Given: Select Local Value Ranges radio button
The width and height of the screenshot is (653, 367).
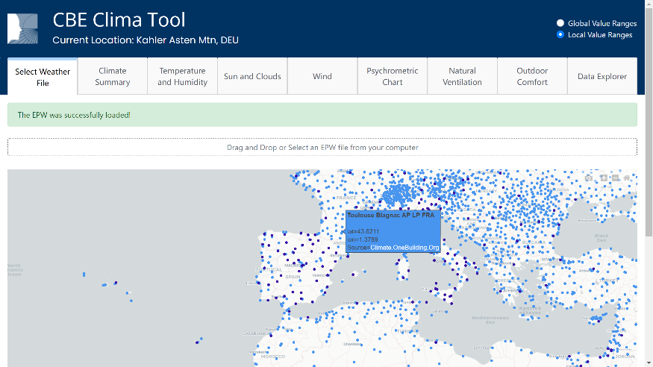Looking at the screenshot, I should pos(560,34).
